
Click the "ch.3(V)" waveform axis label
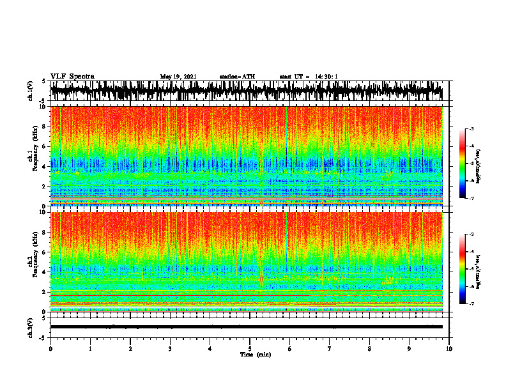tap(30, 328)
